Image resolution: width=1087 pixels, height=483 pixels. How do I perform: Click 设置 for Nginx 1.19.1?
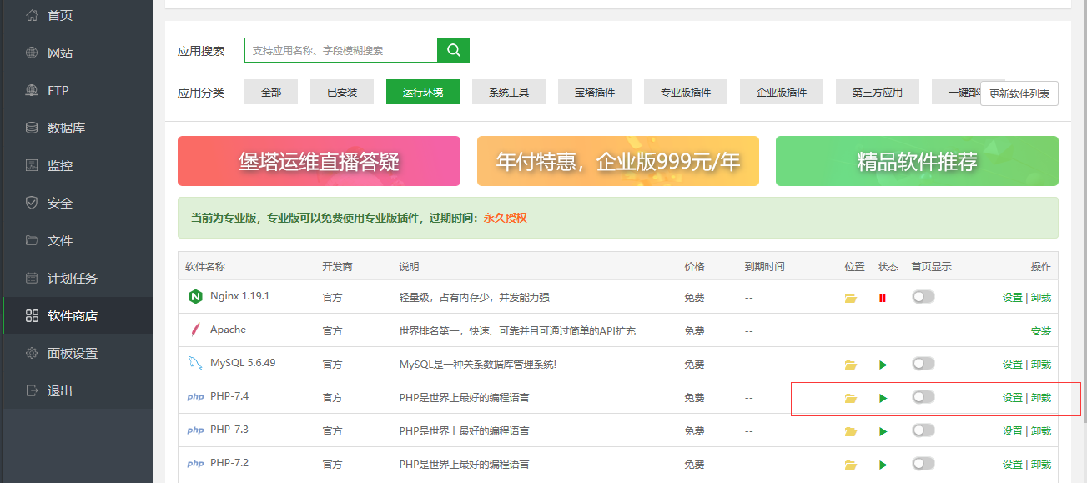1013,298
